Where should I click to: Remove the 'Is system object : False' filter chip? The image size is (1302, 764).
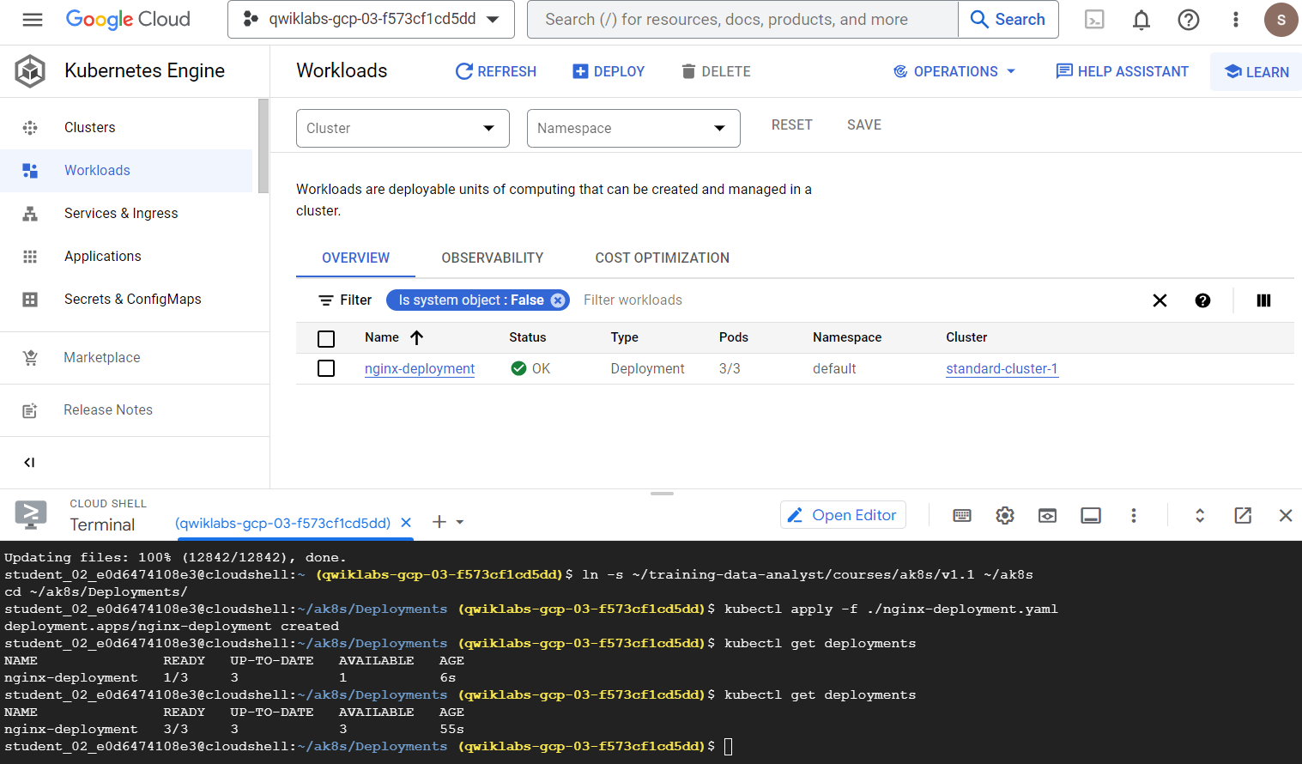tap(558, 300)
